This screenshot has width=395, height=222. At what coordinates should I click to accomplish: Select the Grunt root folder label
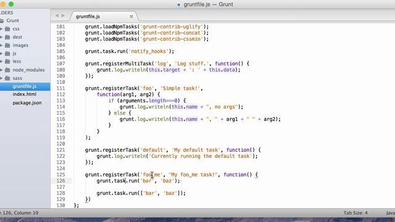click(12, 20)
